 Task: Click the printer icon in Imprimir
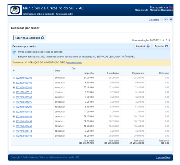(x=148, y=46)
